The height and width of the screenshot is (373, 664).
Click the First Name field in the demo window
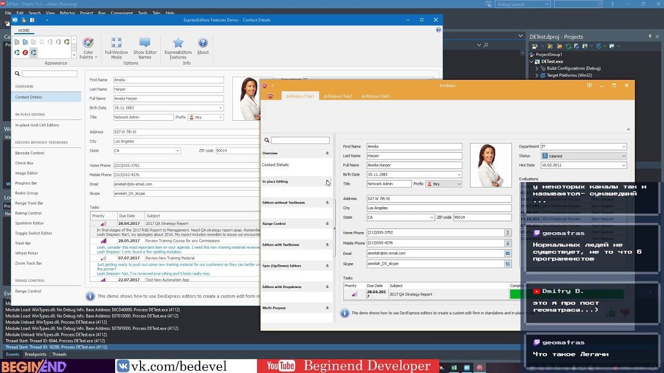tap(169, 80)
